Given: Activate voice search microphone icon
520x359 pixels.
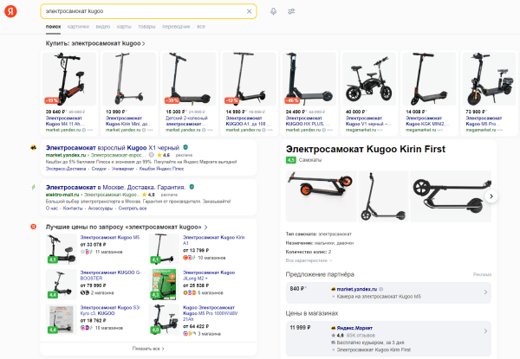Looking at the screenshot, I should coord(274,11).
